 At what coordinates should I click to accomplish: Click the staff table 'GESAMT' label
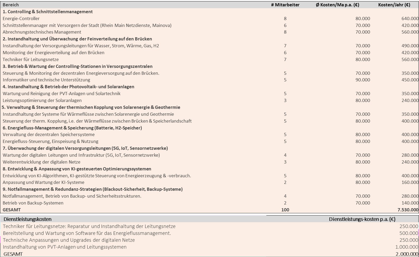pos(12,210)
